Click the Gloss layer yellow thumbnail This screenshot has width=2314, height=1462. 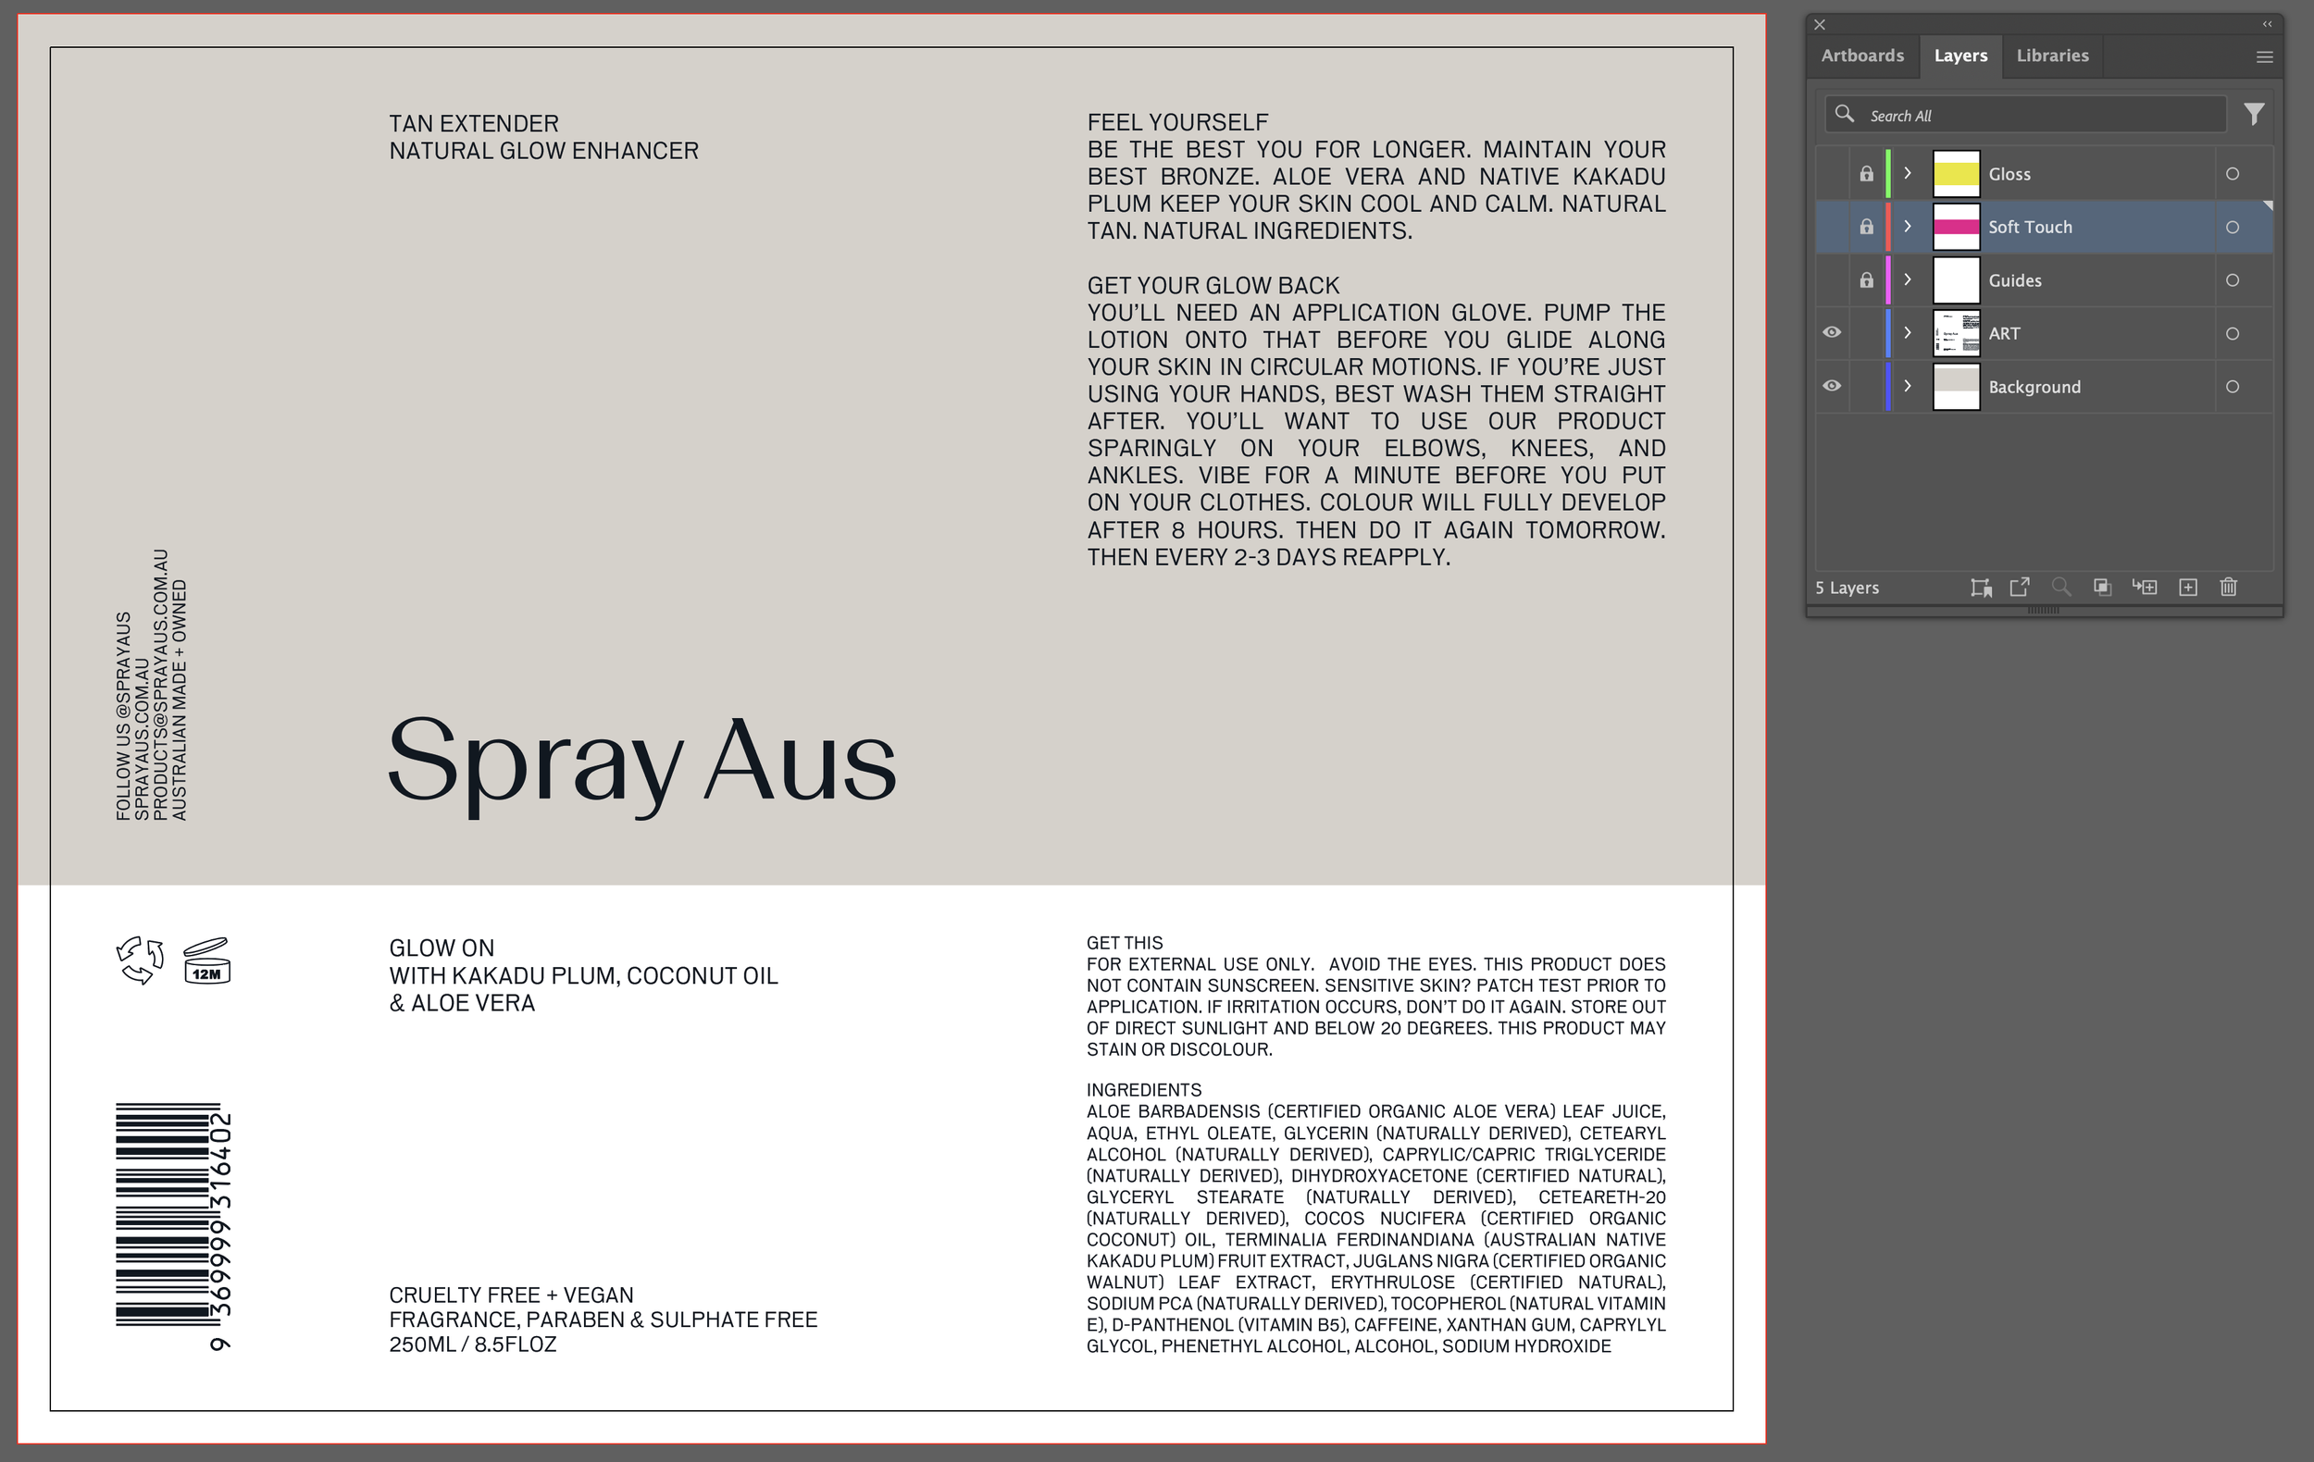[x=1956, y=174]
